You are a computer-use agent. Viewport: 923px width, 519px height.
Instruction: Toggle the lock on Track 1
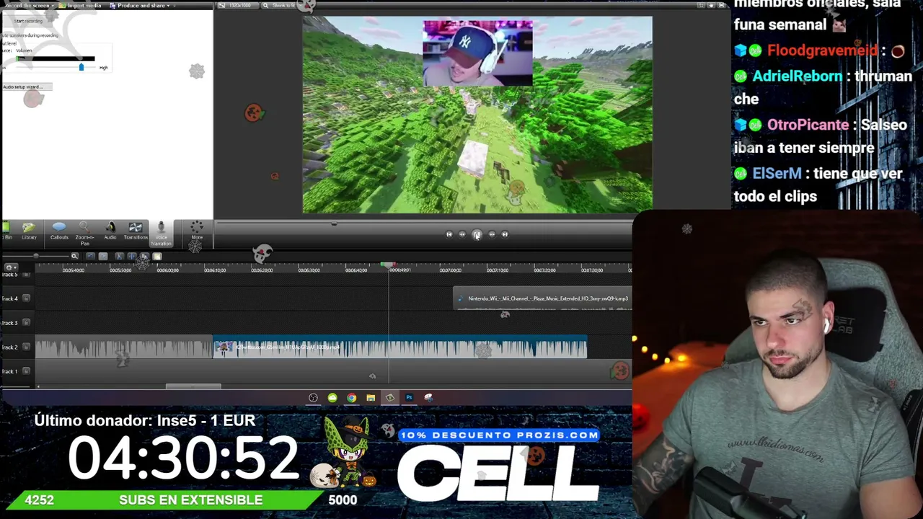coord(26,371)
